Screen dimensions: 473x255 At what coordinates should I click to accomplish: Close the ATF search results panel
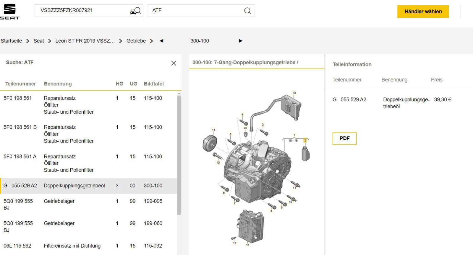click(x=174, y=63)
